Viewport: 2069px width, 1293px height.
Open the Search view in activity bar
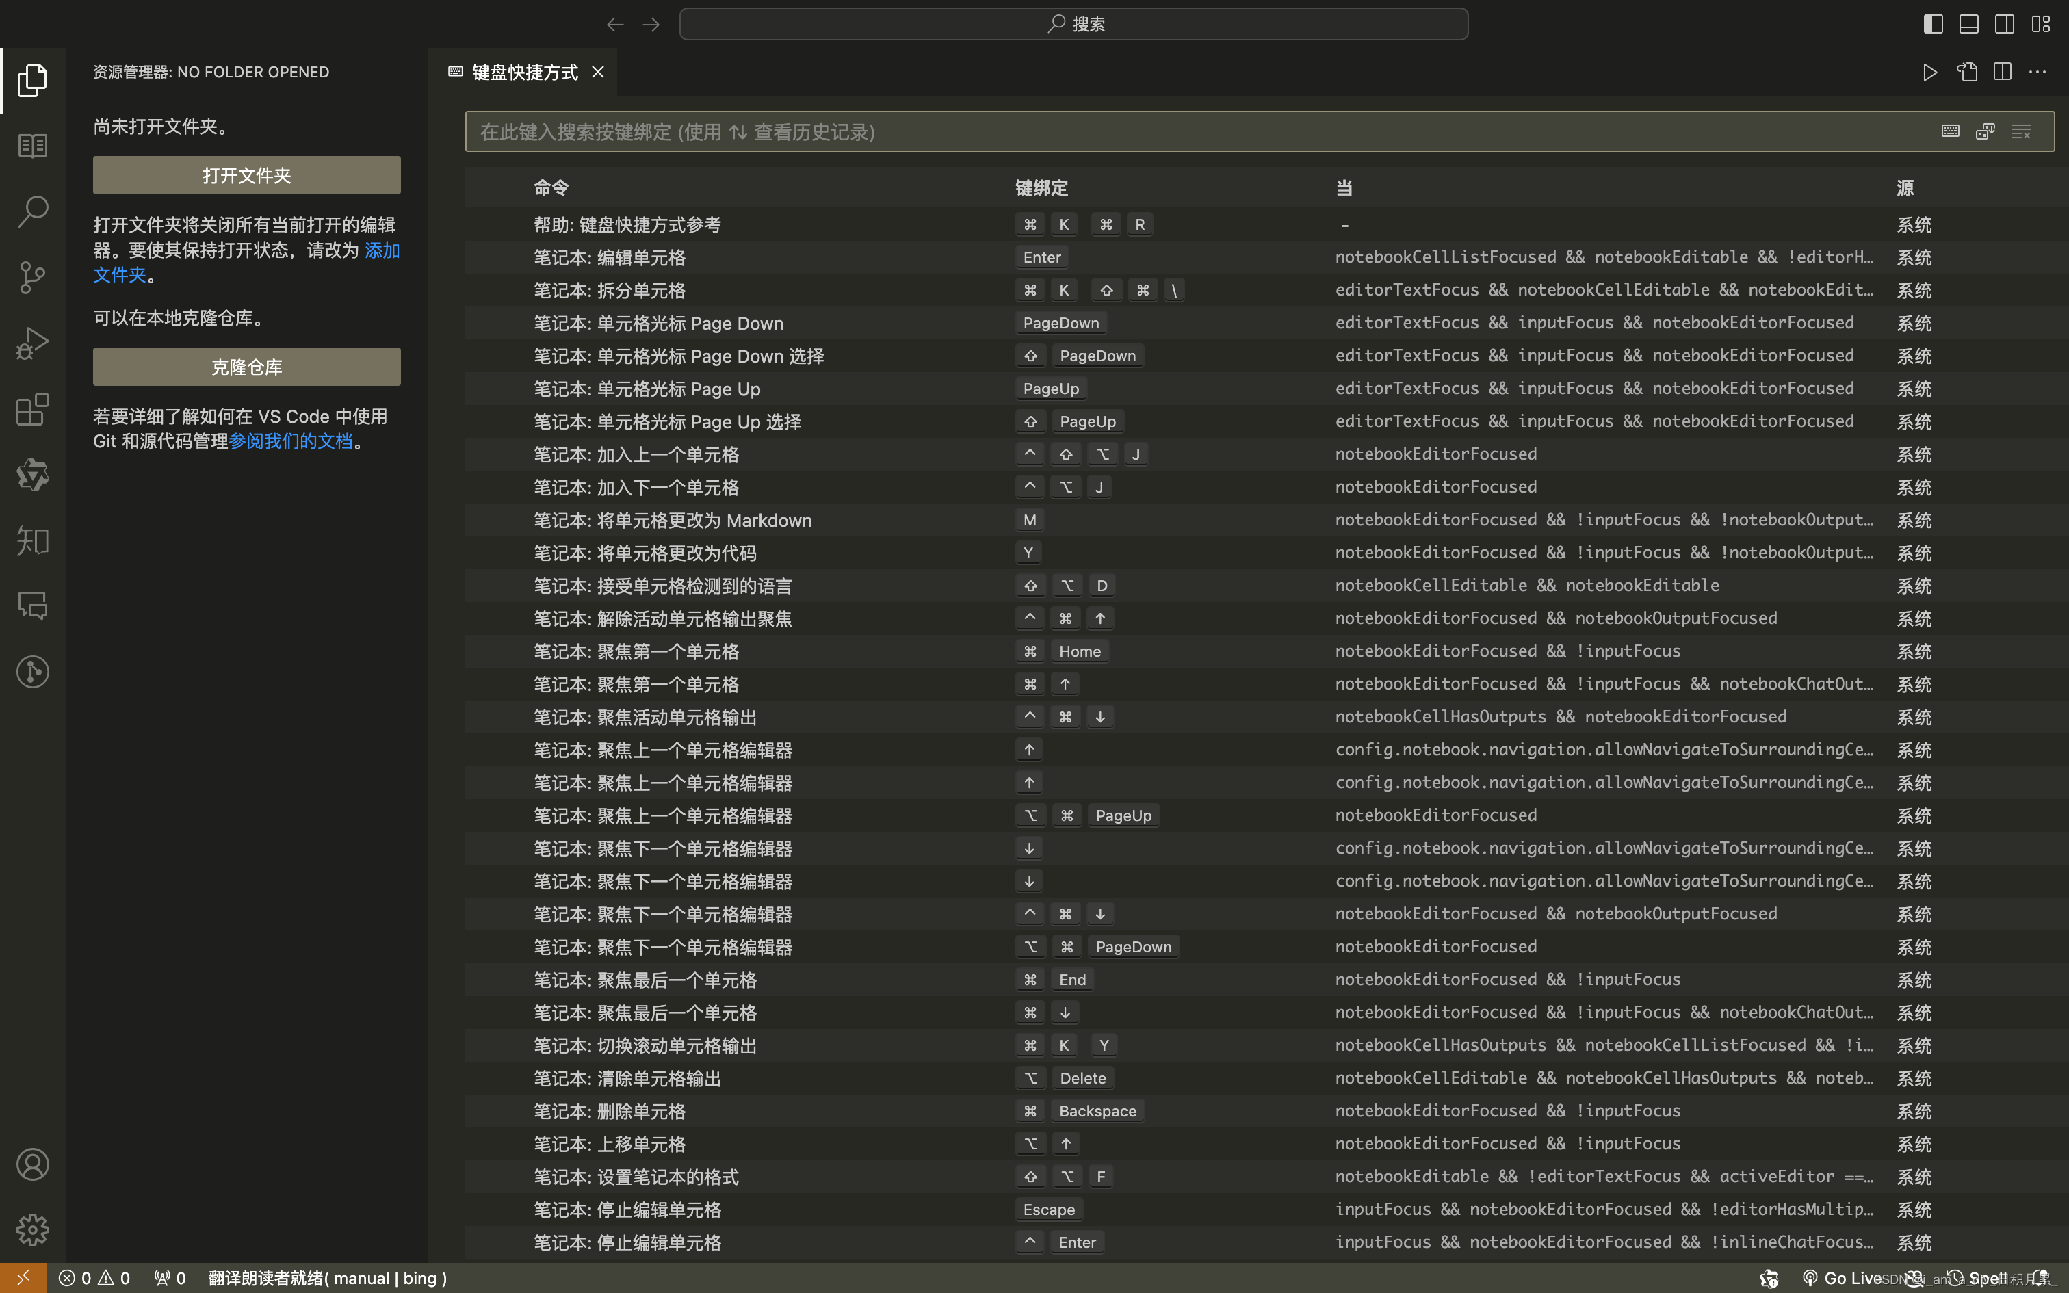(32, 211)
